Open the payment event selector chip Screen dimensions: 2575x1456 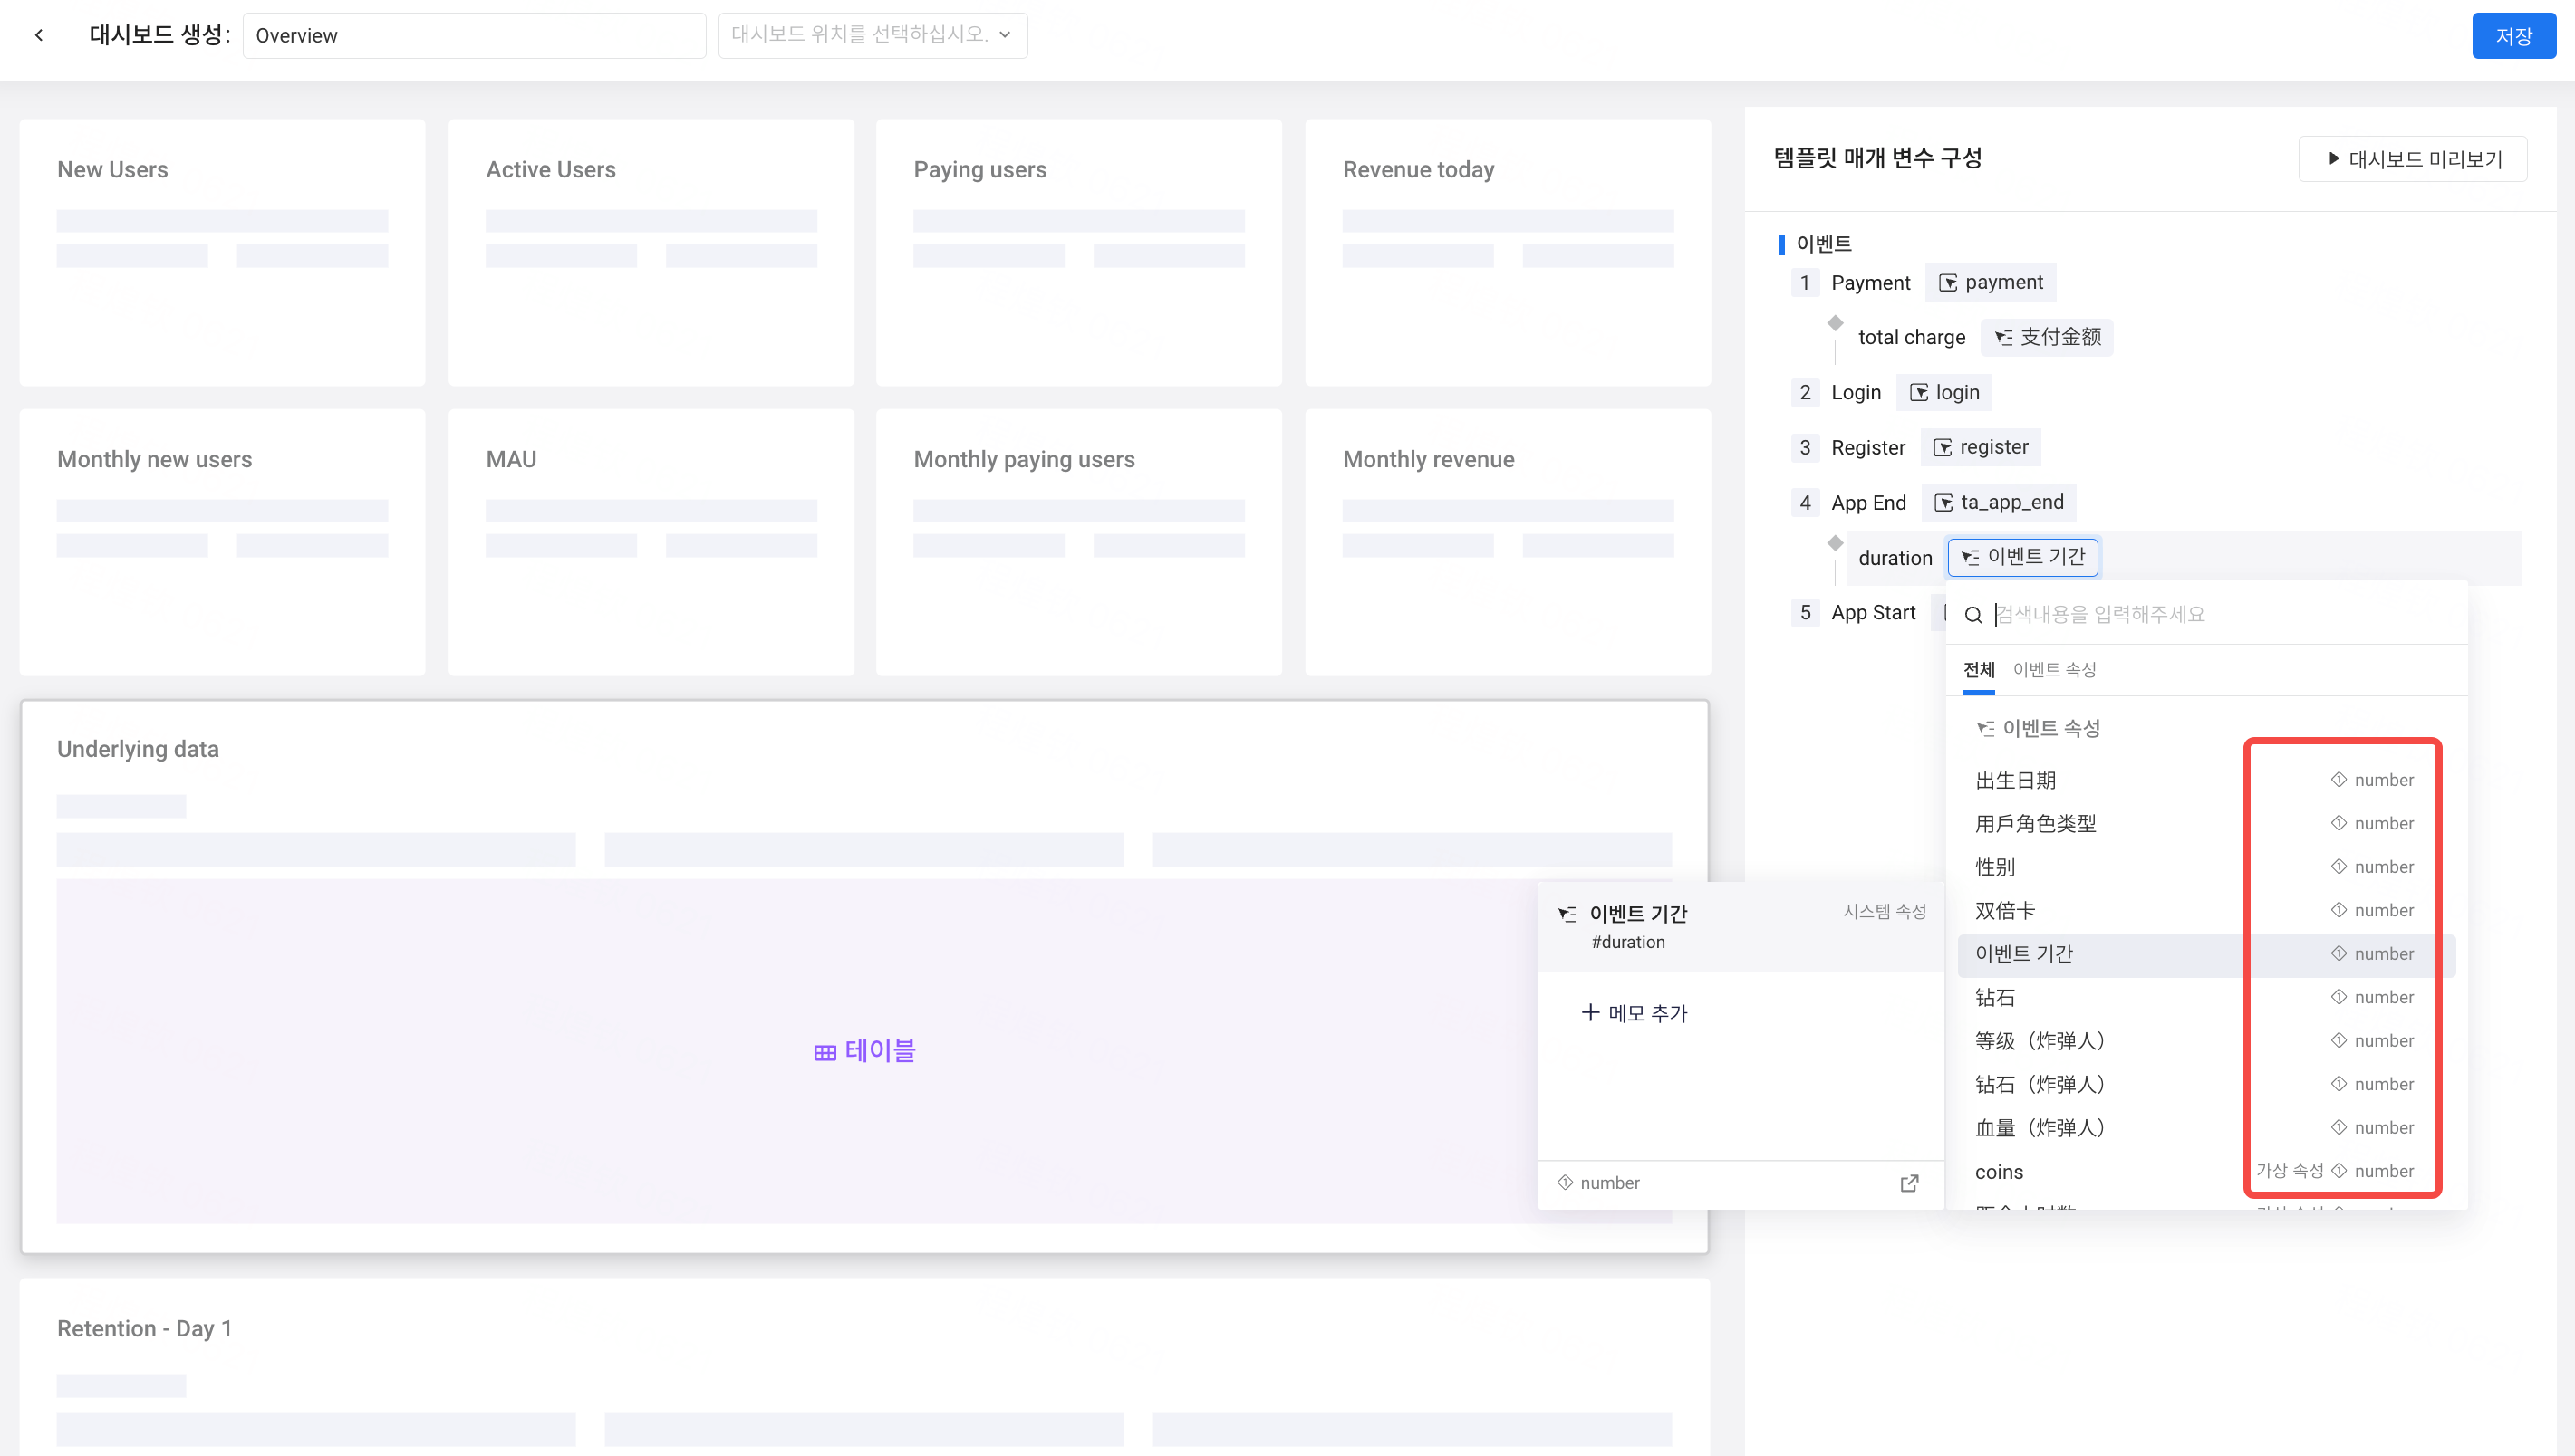point(1991,282)
